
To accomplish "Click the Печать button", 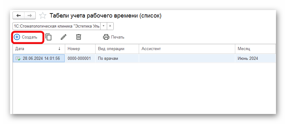I will [114, 37].
